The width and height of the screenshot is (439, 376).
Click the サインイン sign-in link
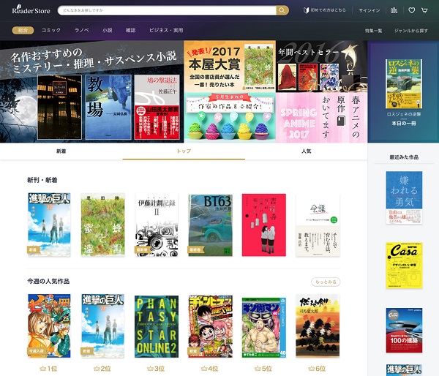pos(369,11)
